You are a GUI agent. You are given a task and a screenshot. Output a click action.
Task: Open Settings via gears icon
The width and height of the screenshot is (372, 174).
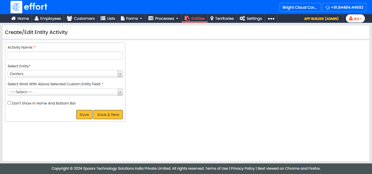(x=242, y=18)
